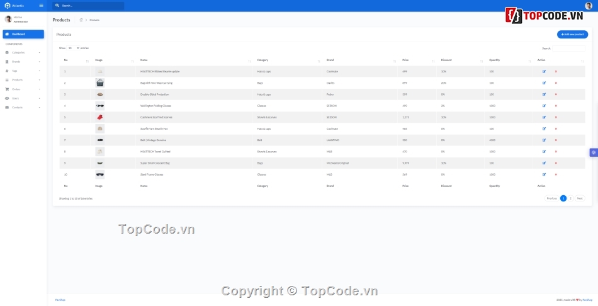
Task: Expand the Brands sidebar menu
Action: pyautogui.click(x=23, y=62)
